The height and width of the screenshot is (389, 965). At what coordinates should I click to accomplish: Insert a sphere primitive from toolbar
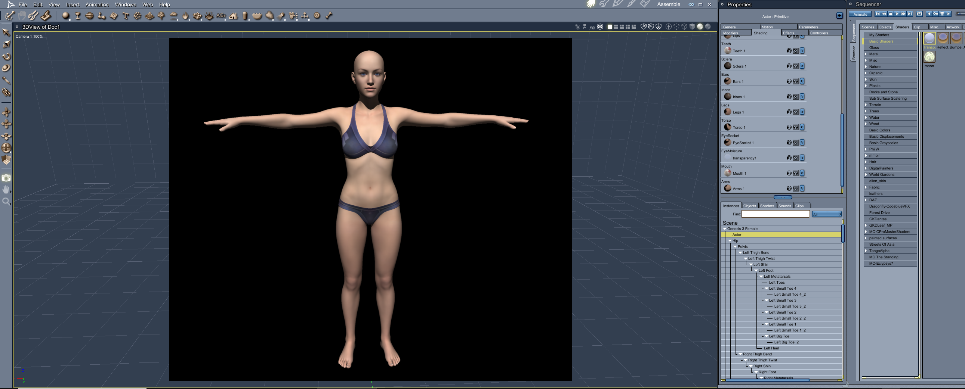click(x=65, y=16)
